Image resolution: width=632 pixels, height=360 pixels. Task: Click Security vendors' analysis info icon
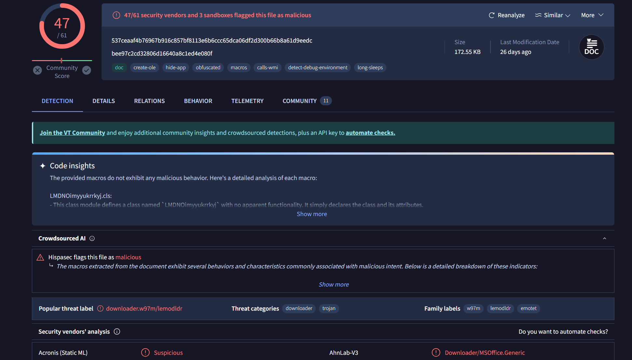117,332
